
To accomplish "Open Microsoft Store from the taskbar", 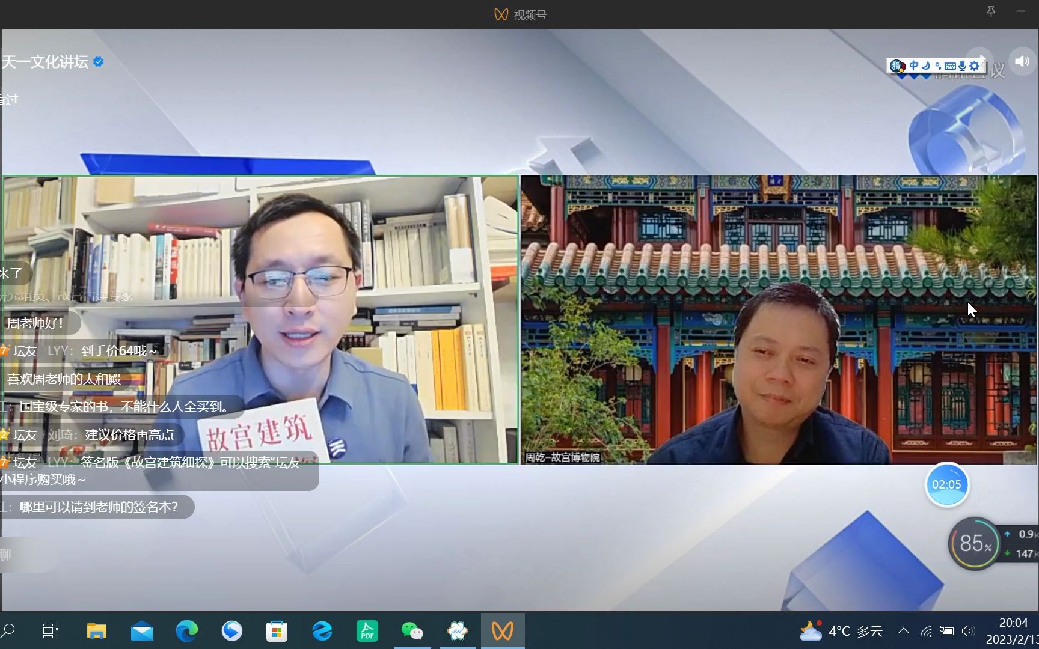I will [277, 631].
